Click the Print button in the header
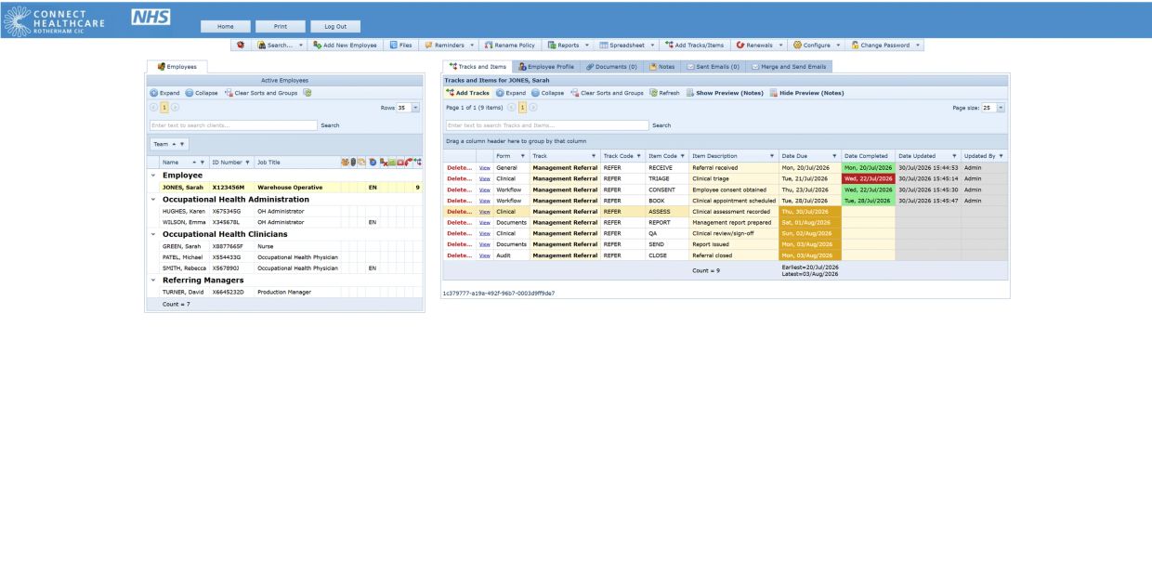 (x=280, y=26)
